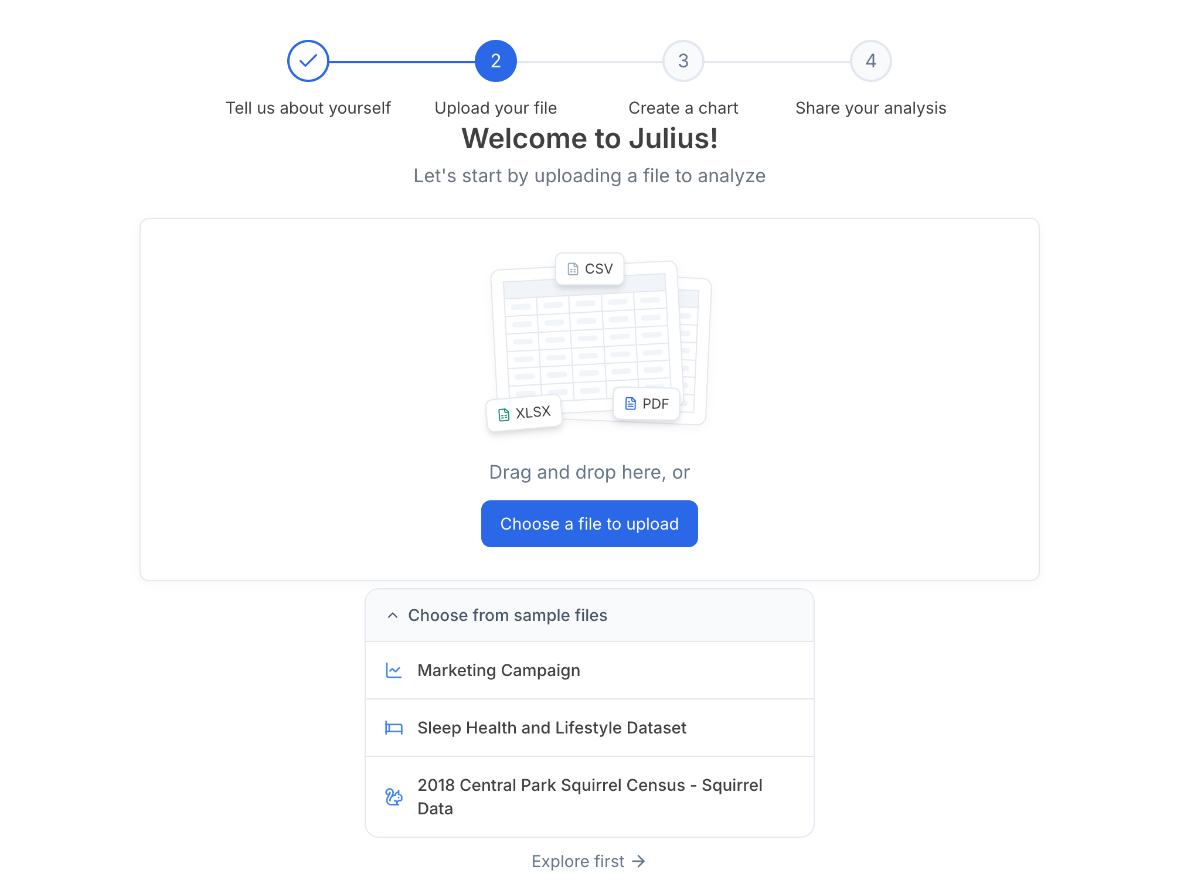
Task: Click the squirrel icon for Squirrel Census
Action: 394,797
